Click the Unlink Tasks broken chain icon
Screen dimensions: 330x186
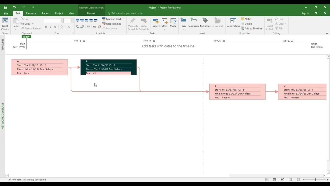coord(99,27)
